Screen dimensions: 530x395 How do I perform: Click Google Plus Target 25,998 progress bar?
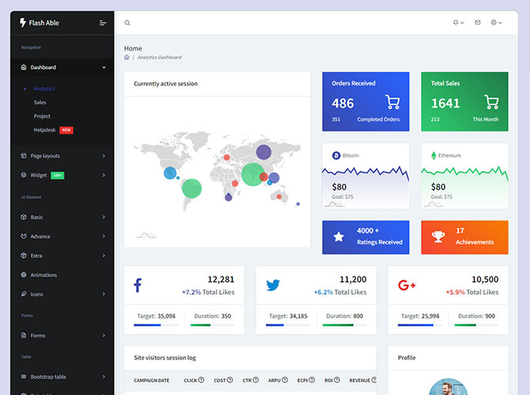pyautogui.click(x=420, y=325)
